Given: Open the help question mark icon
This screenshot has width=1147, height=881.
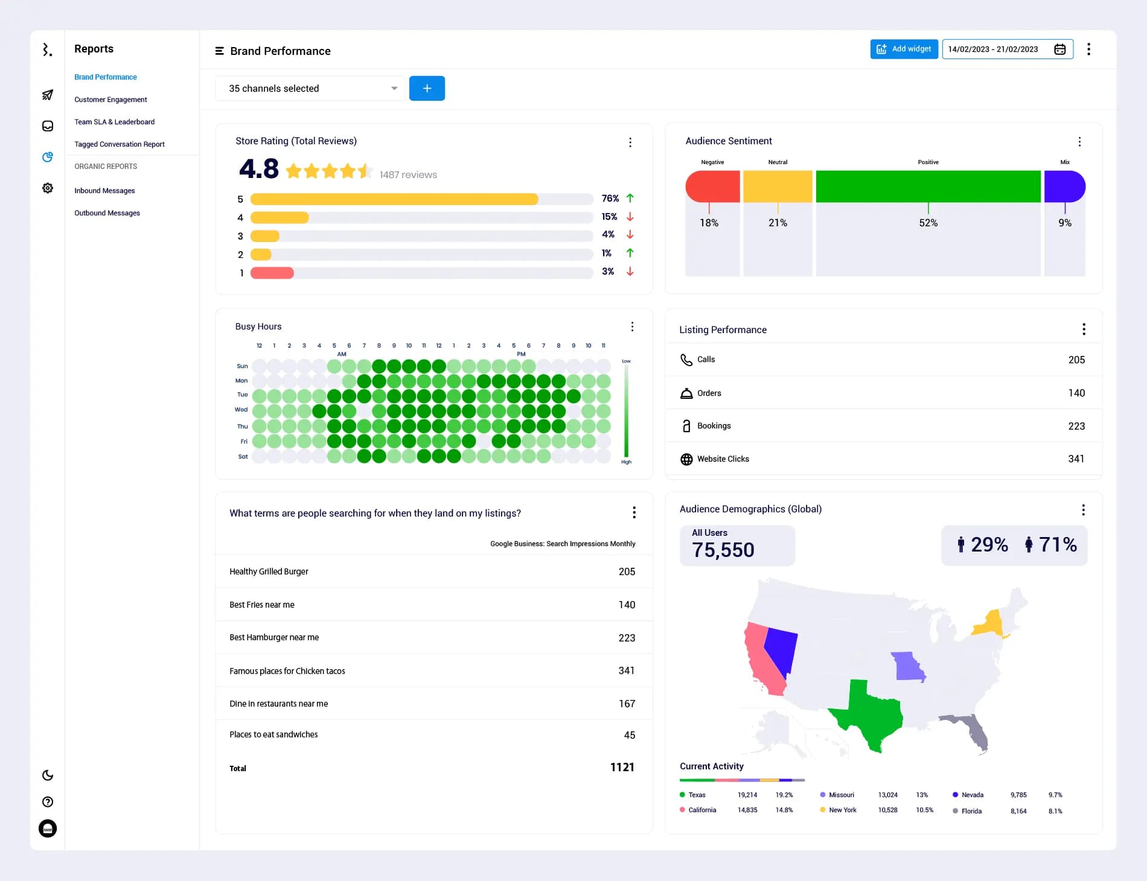Looking at the screenshot, I should click(x=48, y=802).
